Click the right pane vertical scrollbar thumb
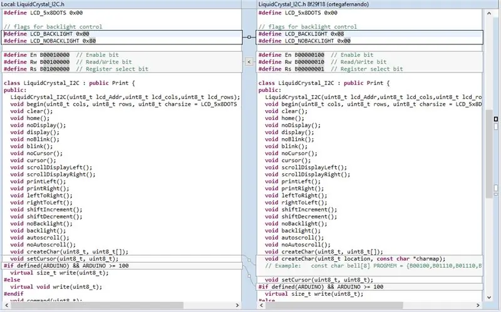The height and width of the screenshot is (312, 501). [x=489, y=154]
